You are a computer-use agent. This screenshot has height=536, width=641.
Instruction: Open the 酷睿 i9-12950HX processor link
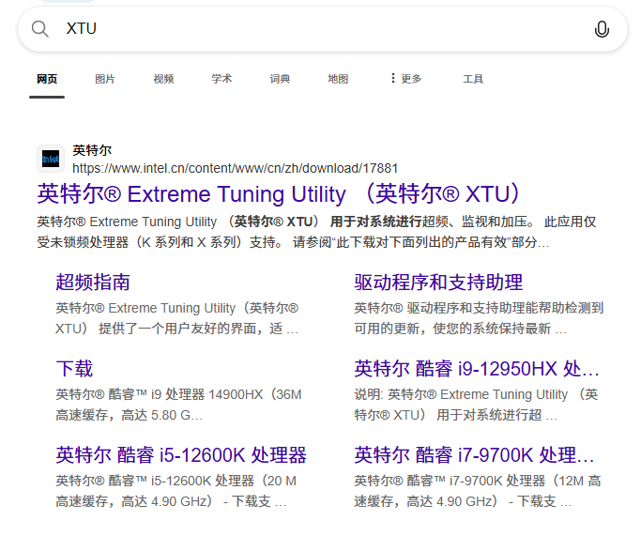[476, 369]
